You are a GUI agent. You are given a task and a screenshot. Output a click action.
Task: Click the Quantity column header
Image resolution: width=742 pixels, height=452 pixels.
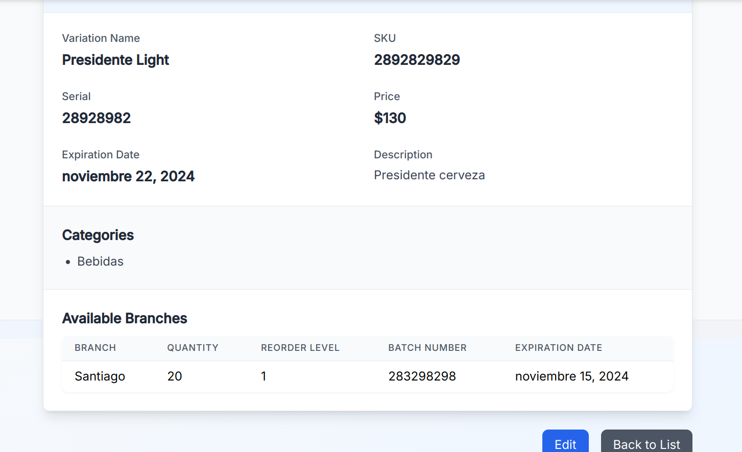click(x=193, y=348)
